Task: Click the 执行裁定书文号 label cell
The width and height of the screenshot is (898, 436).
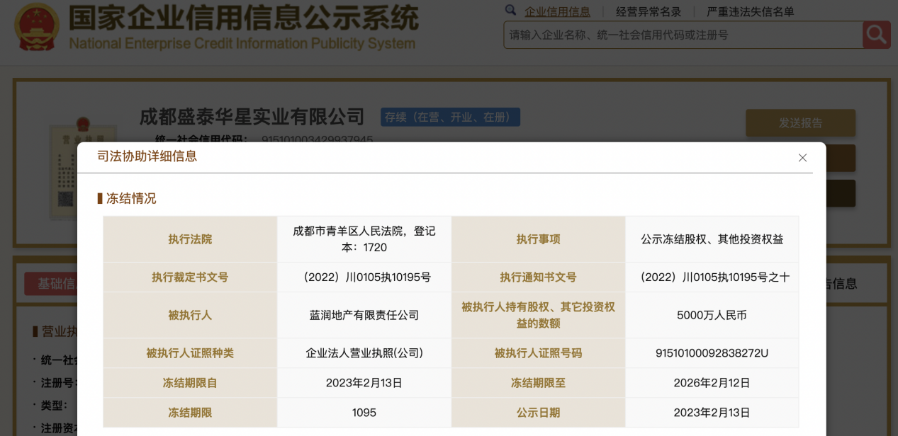Action: (190, 277)
